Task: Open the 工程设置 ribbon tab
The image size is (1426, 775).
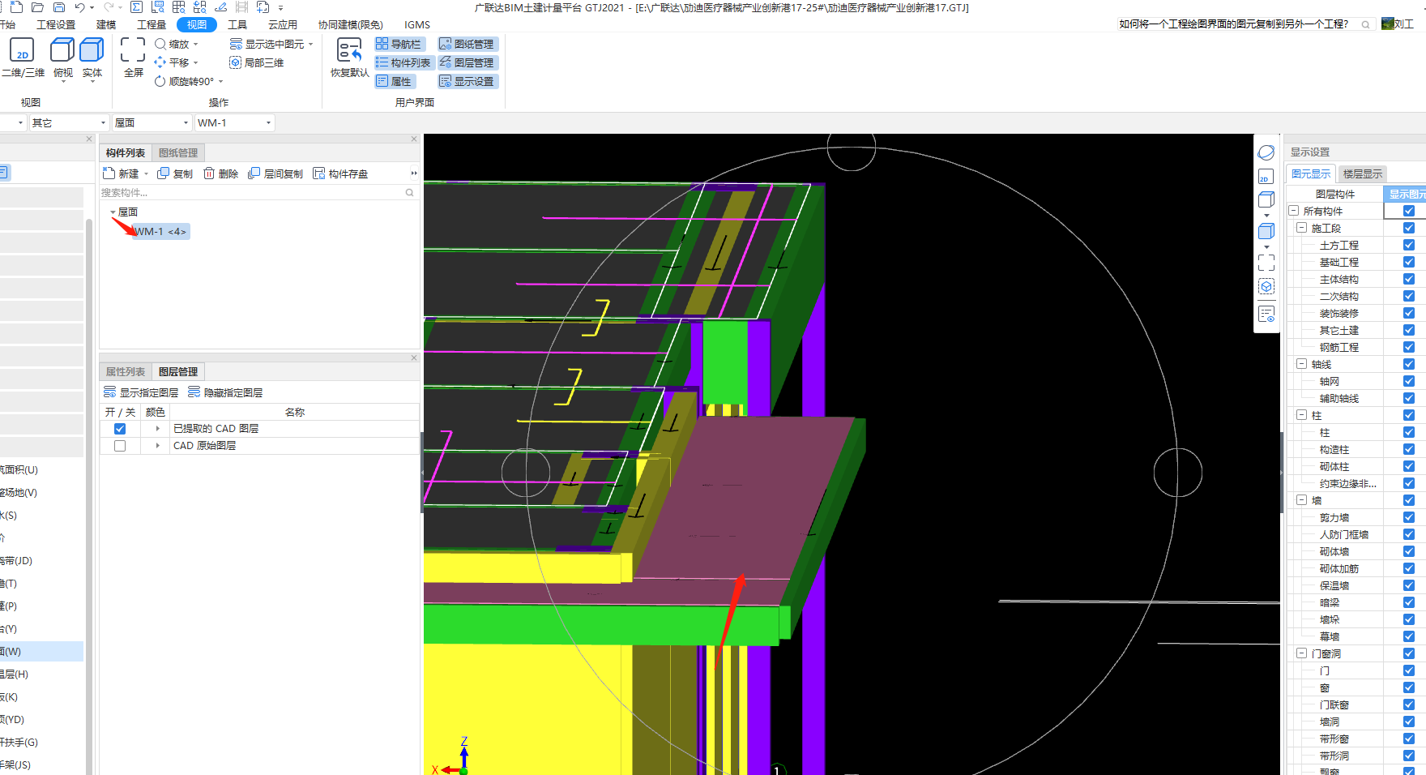Action: (x=56, y=24)
